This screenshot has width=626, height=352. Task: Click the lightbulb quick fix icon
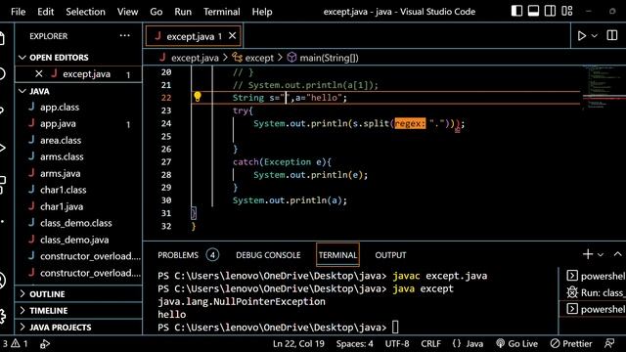tap(198, 97)
